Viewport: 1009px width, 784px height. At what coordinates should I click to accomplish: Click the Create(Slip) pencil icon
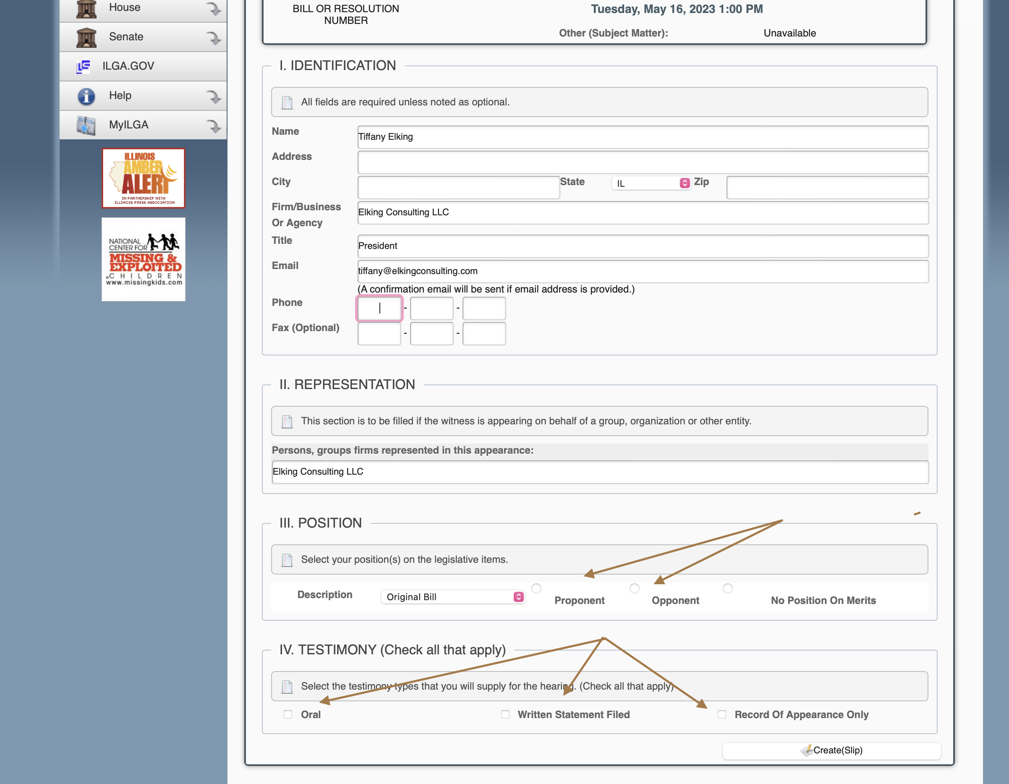coord(807,750)
